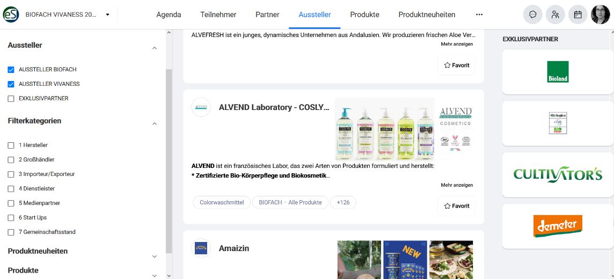
Task: Mark ALVEND Laboratory as Favorit
Action: pyautogui.click(x=457, y=206)
